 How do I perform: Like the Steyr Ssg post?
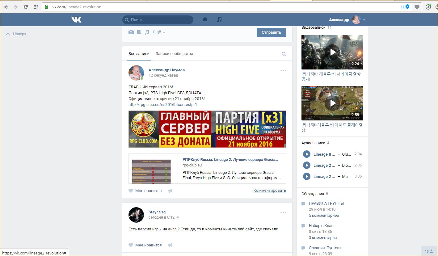145,245
